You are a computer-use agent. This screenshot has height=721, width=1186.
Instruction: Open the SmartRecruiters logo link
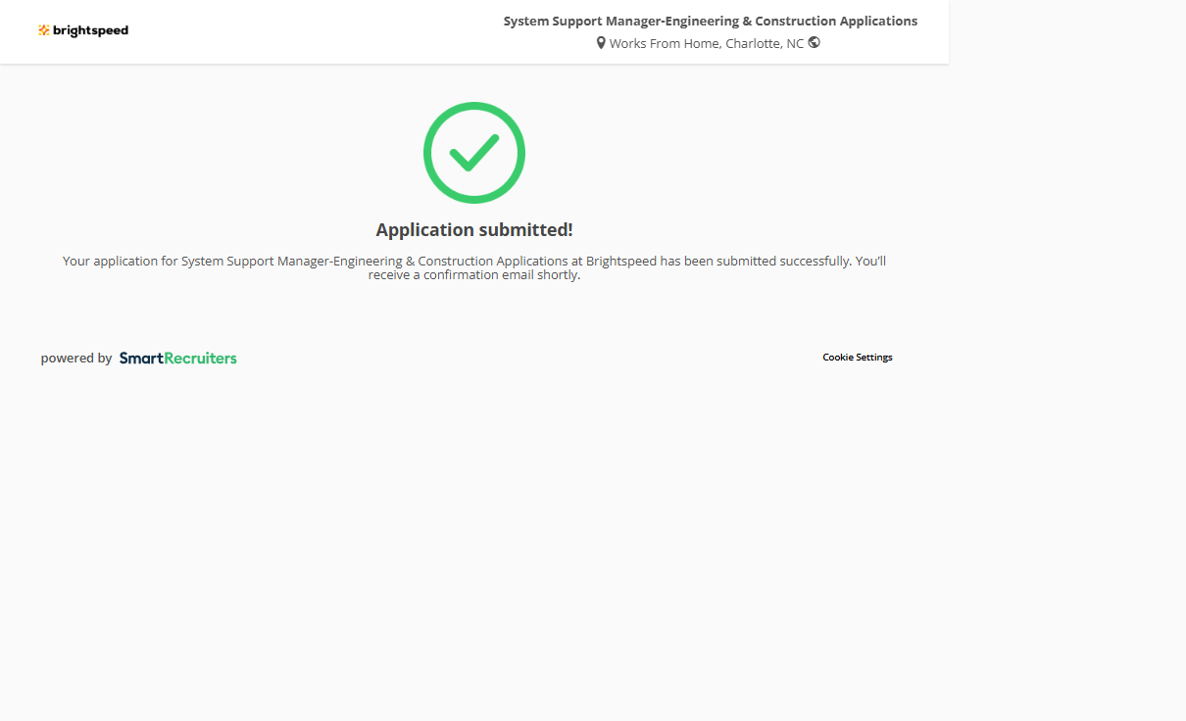[177, 359]
